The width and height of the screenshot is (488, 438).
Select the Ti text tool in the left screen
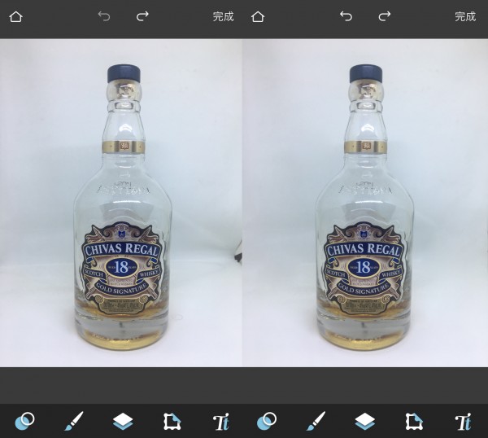[x=220, y=421]
